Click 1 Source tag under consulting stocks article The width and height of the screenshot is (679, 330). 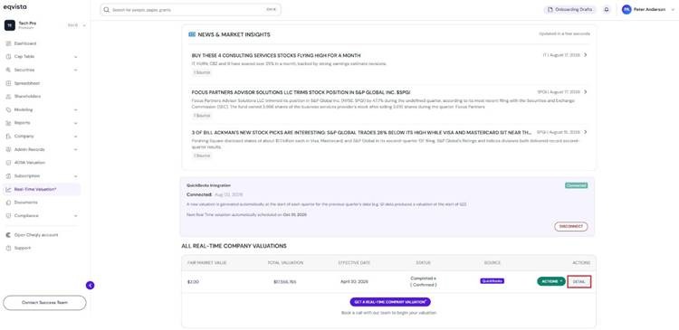[x=202, y=72]
